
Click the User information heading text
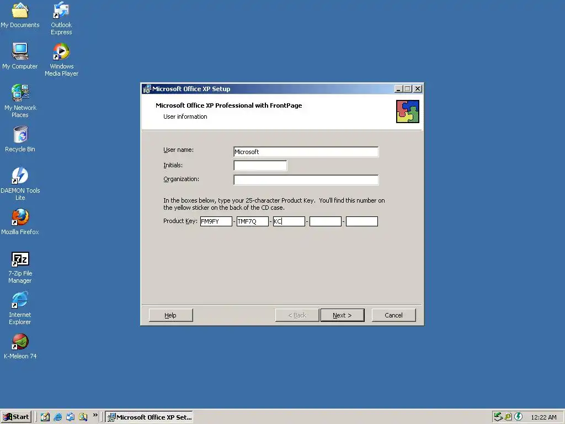pyautogui.click(x=185, y=116)
